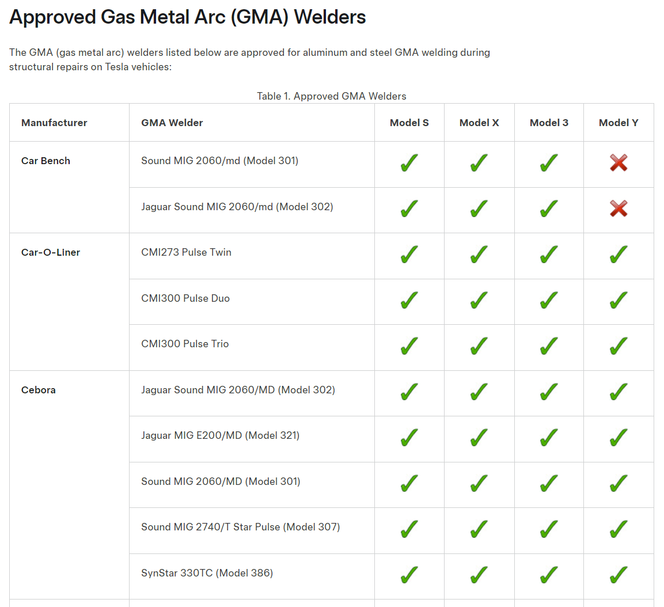Image resolution: width=664 pixels, height=607 pixels.
Task: Click Model 3 checkmark for CMI273 Pulse Twin
Action: pos(549,254)
